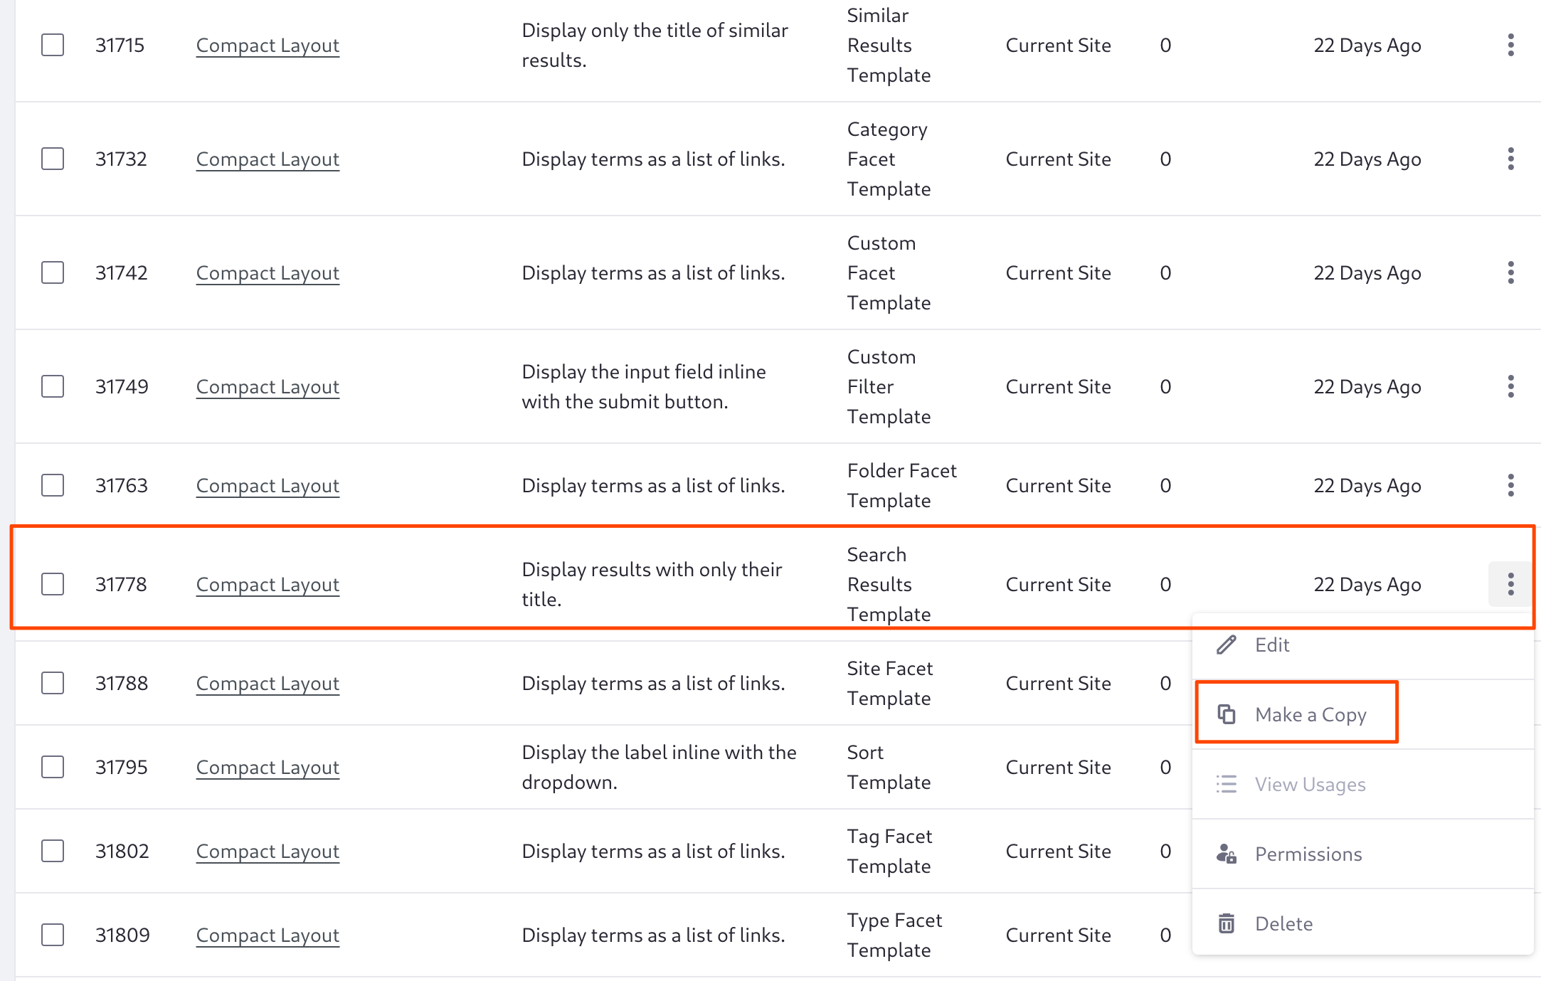Select checkbox for row 31742
This screenshot has width=1541, height=981.
coord(53,272)
